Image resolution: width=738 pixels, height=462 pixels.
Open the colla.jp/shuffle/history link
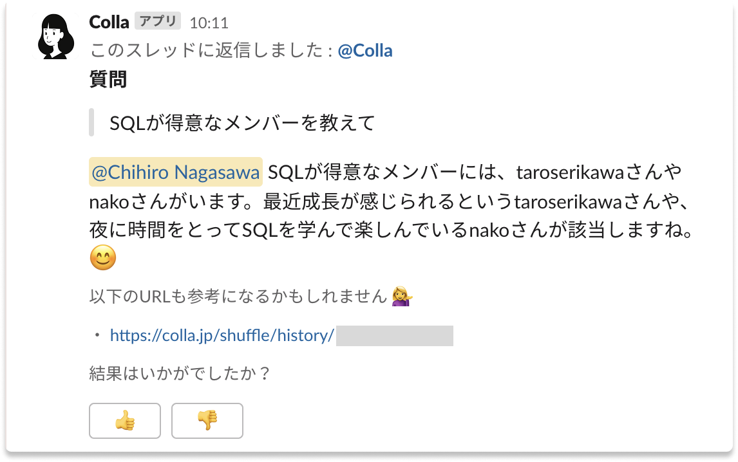click(222, 335)
